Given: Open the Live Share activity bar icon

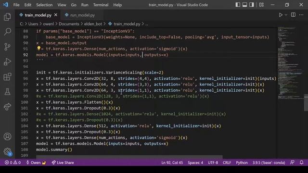Looking at the screenshot, I should click(7, 107).
